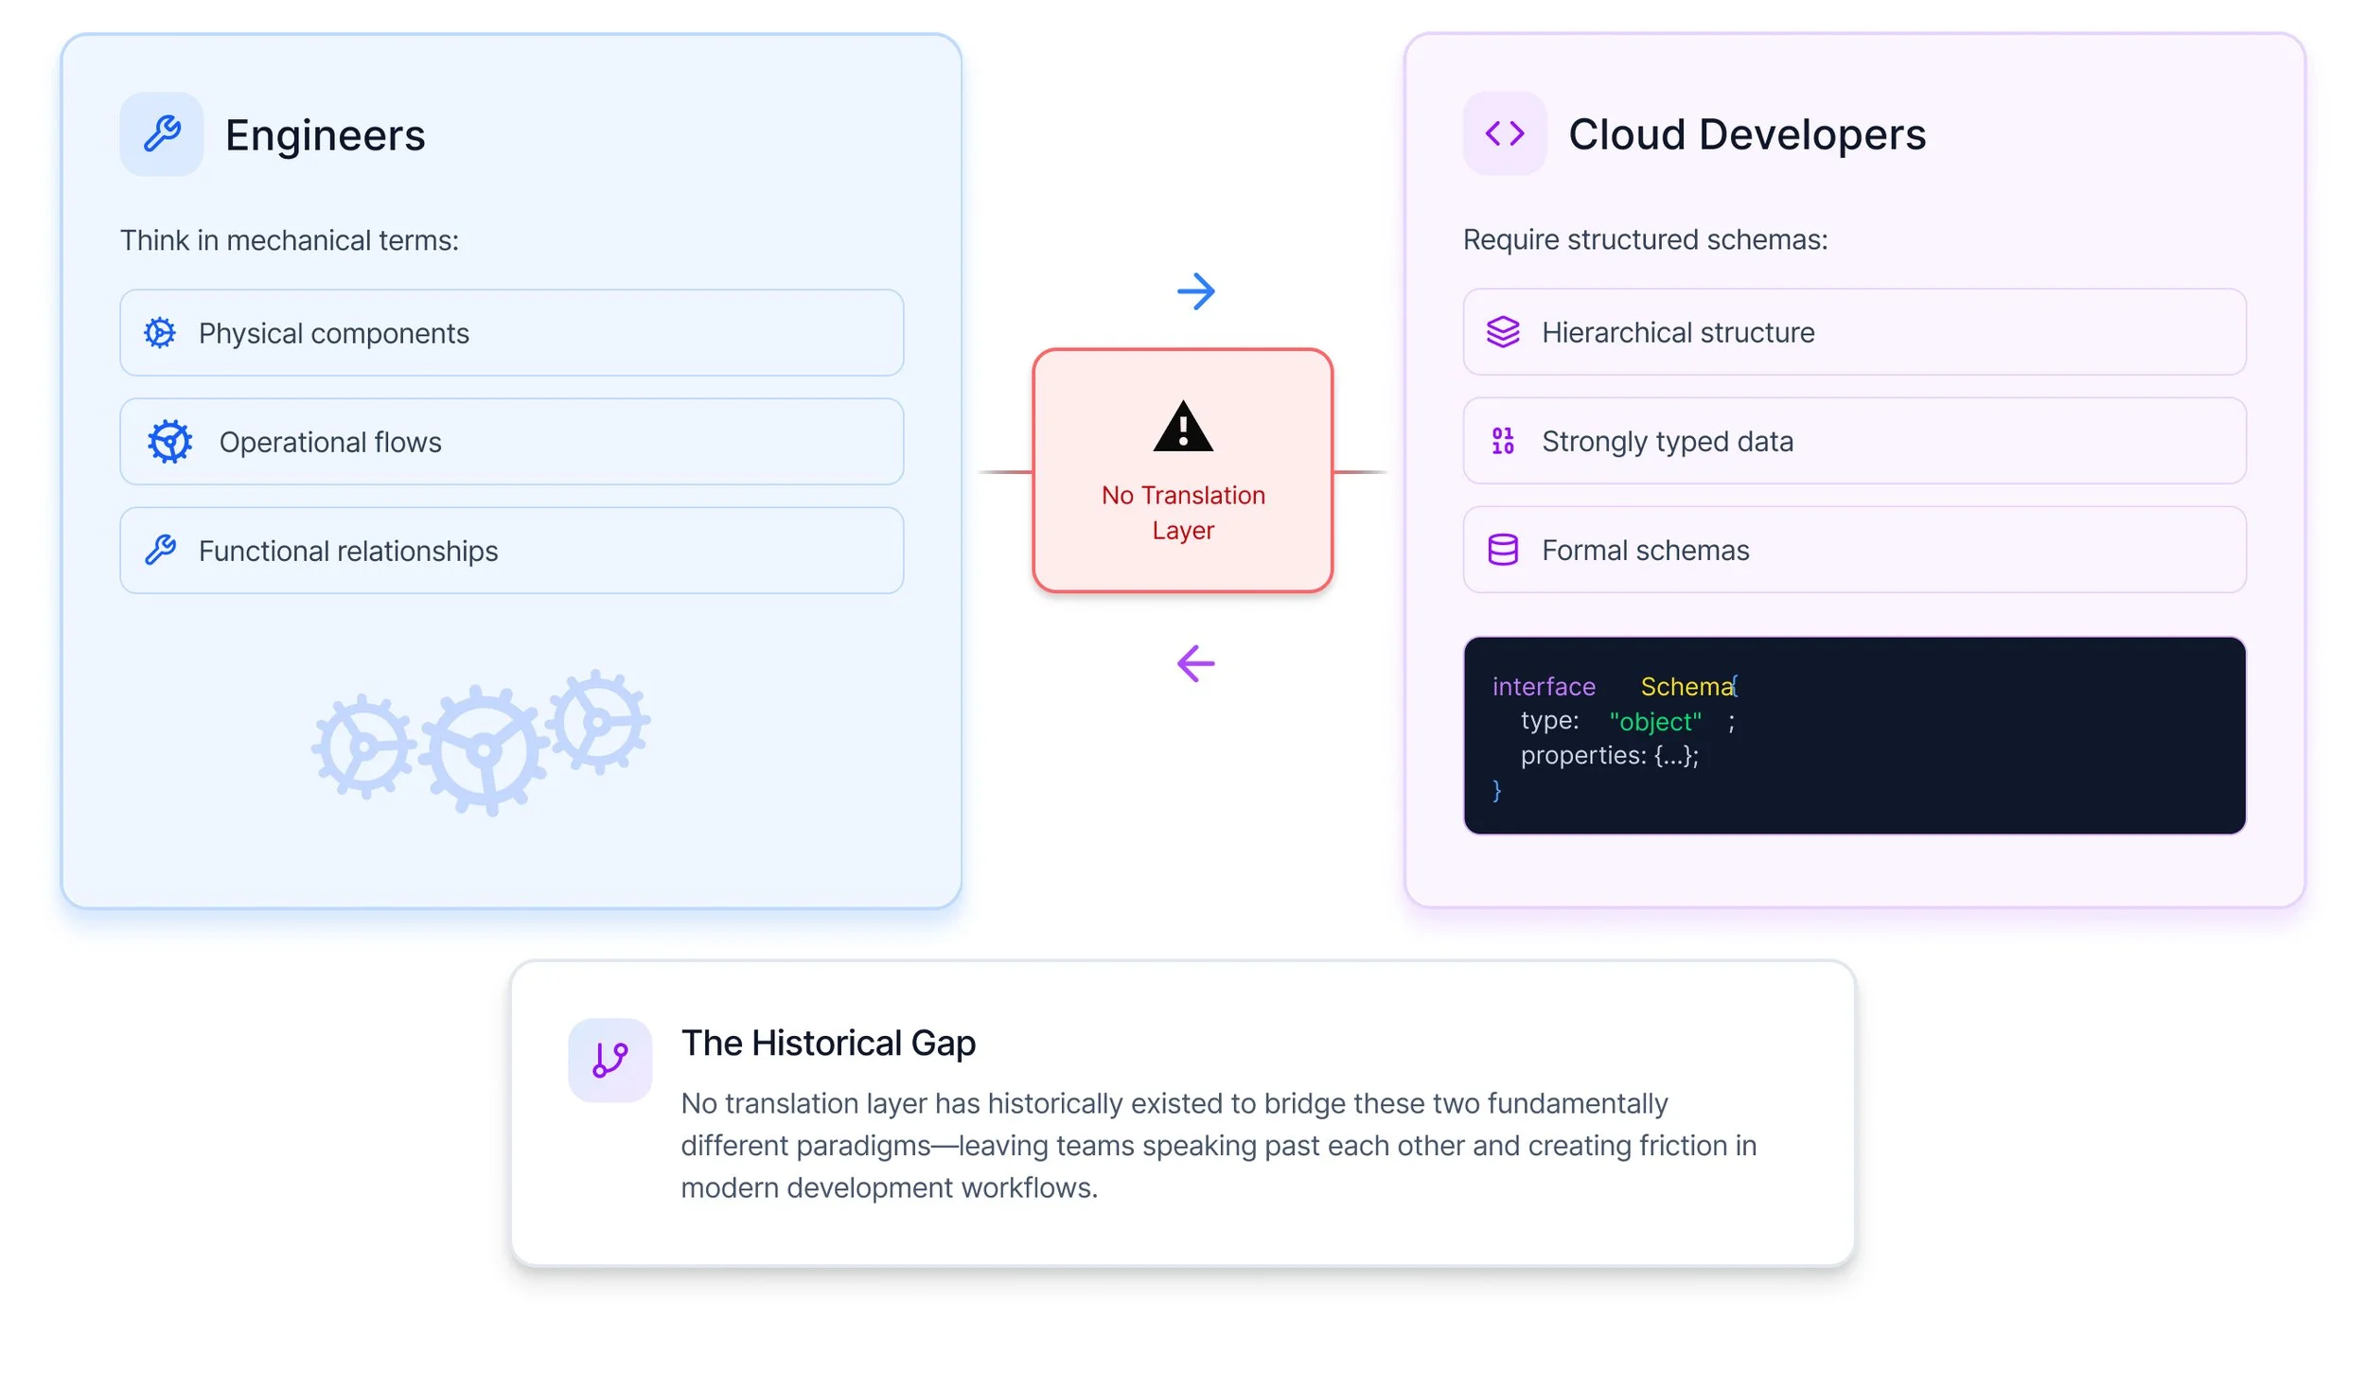The image size is (2366, 1387).
Task: Click the faded gears illustration
Action: (481, 743)
